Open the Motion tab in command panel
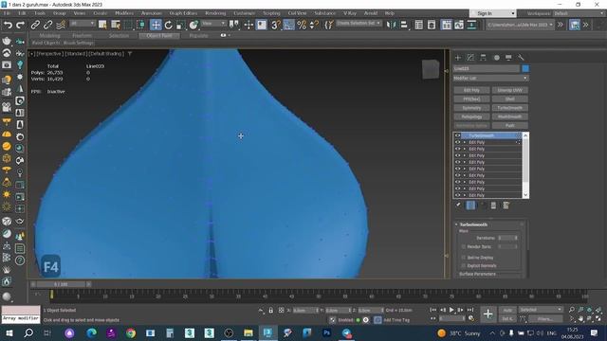 click(x=496, y=58)
